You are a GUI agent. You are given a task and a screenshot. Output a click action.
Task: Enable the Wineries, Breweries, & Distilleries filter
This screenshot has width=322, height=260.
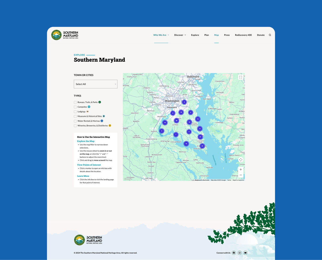(75, 126)
